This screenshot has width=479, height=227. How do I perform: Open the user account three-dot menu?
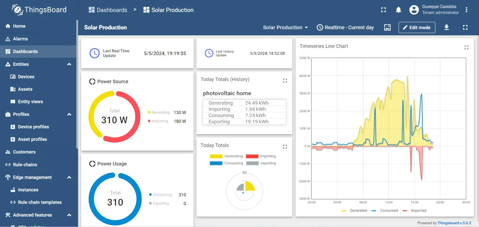tap(467, 10)
